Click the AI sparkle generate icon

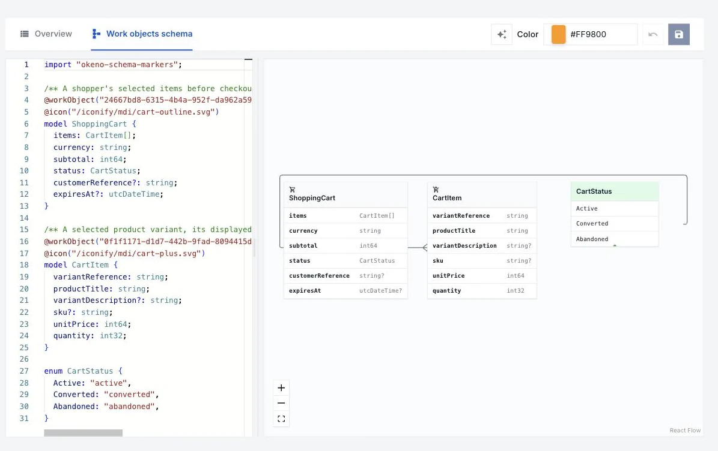click(x=502, y=34)
